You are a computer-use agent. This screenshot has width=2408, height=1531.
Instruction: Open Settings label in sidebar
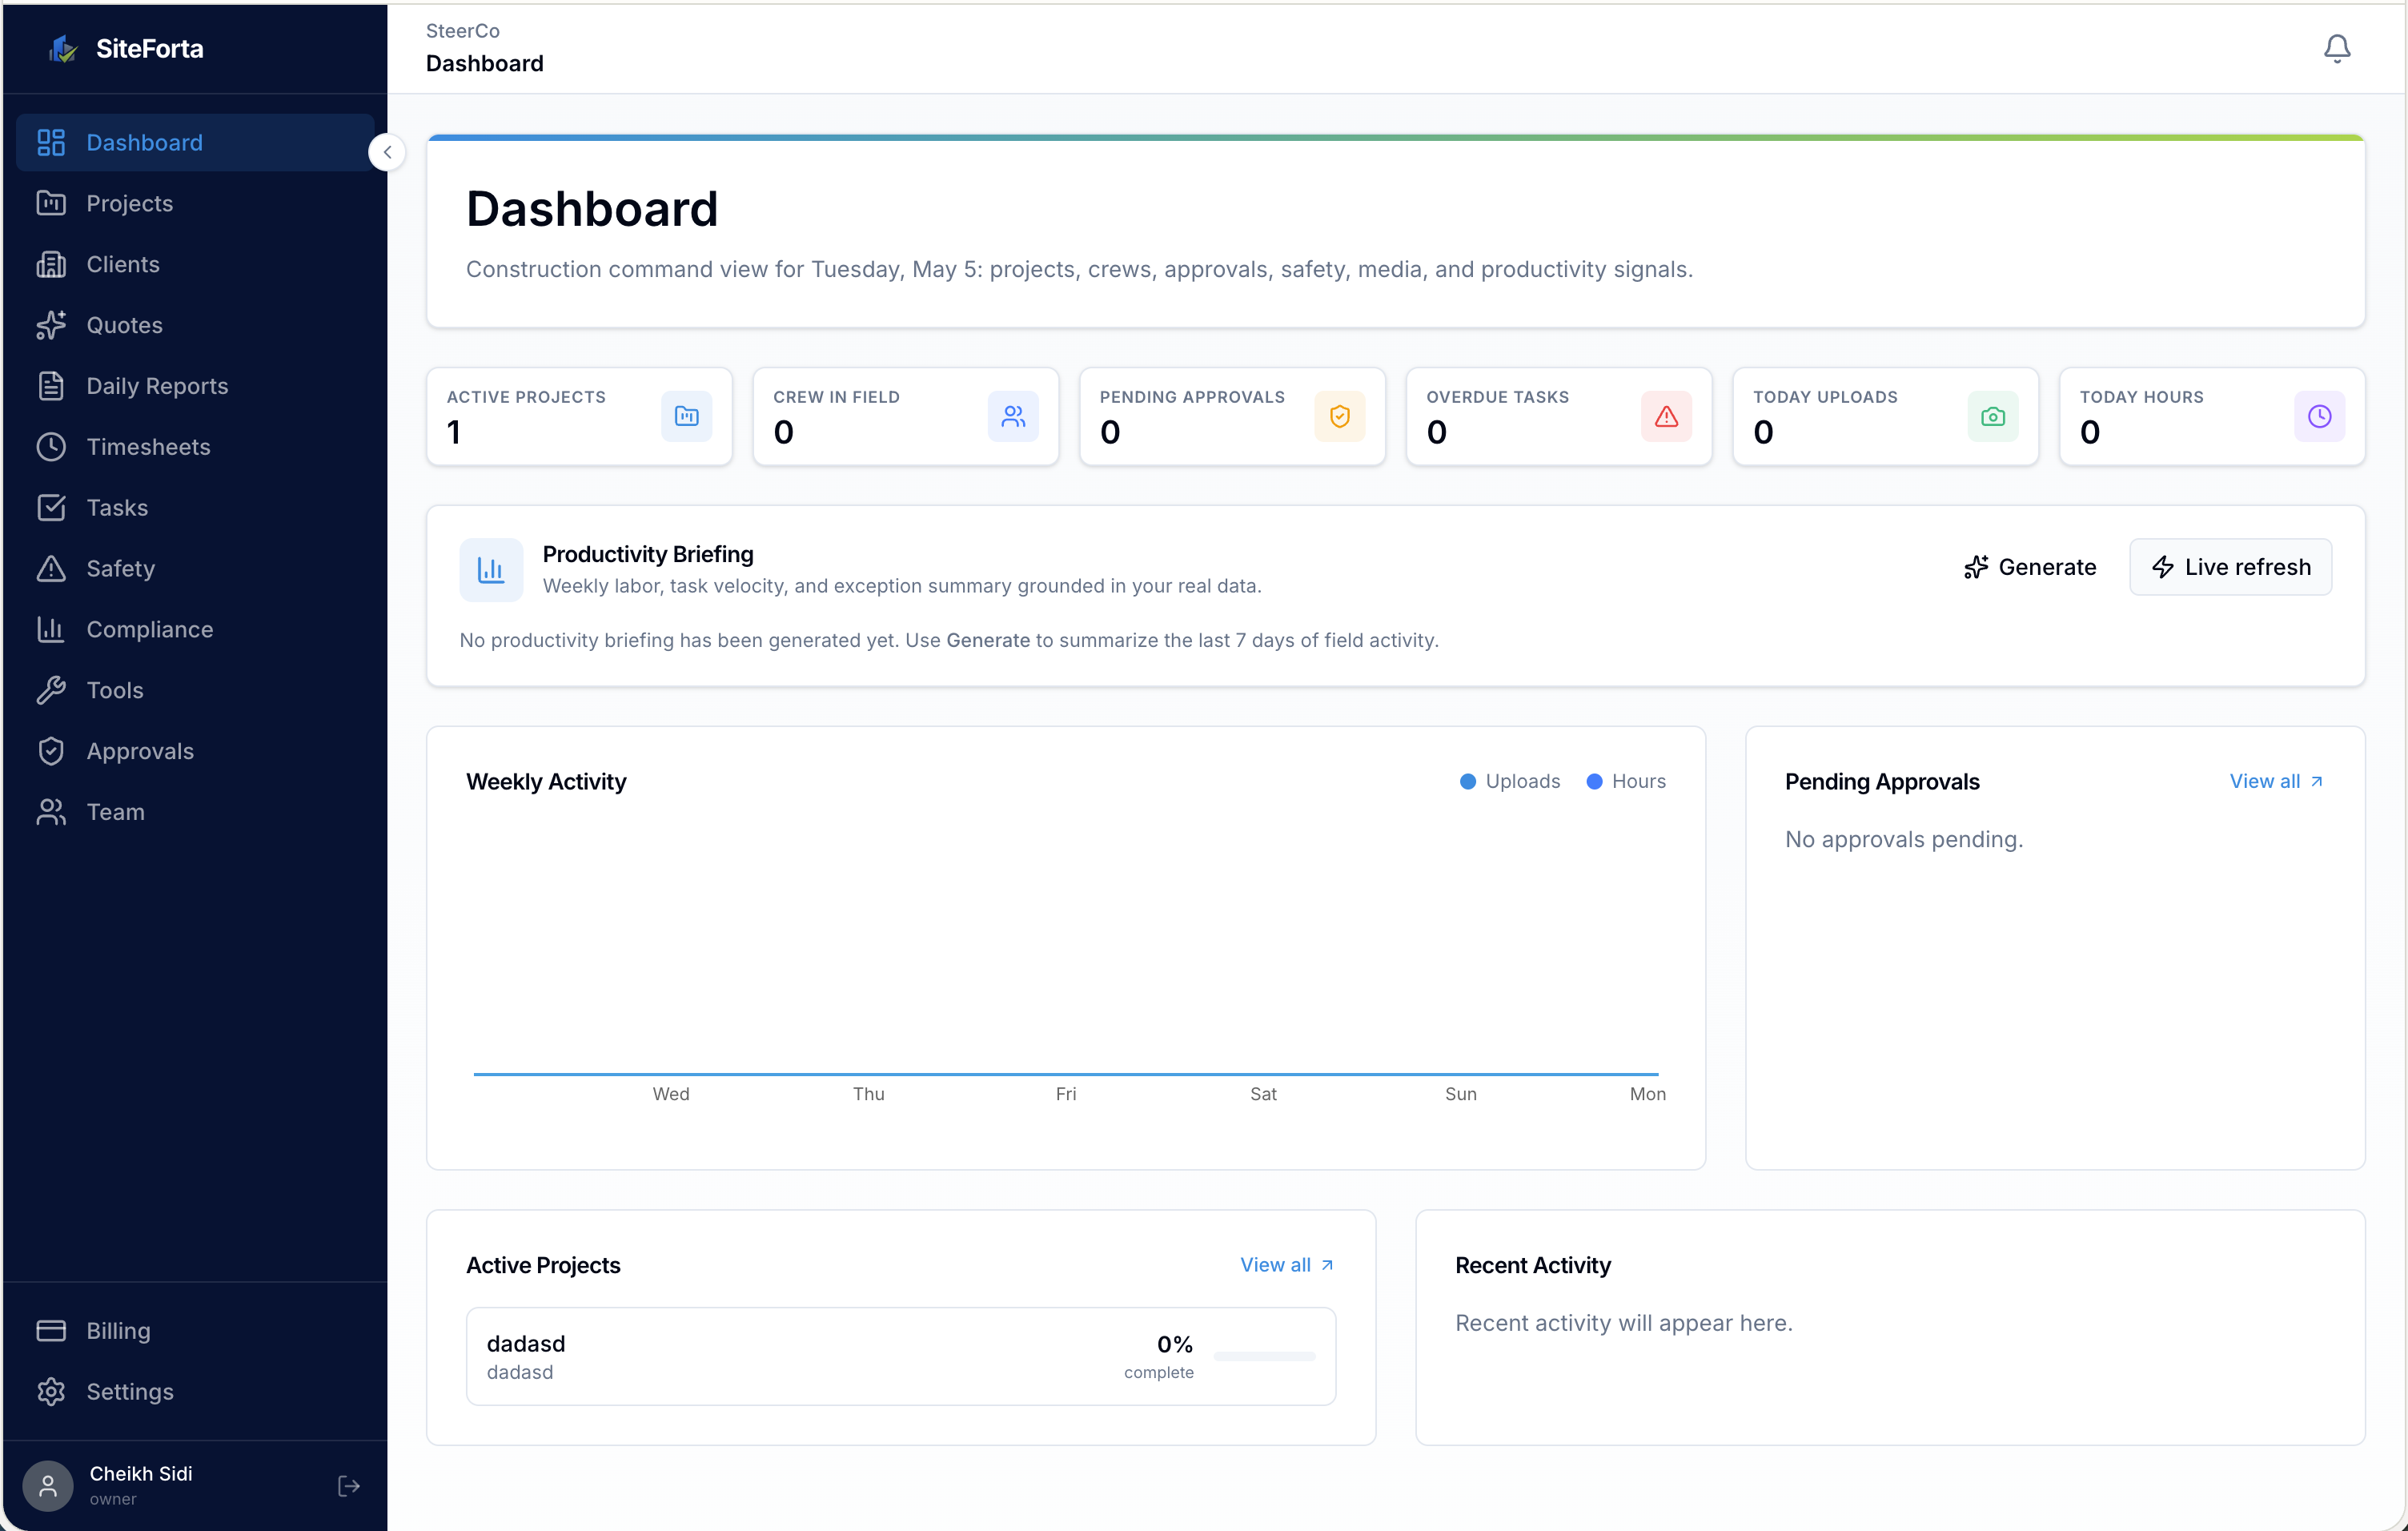click(x=130, y=1391)
